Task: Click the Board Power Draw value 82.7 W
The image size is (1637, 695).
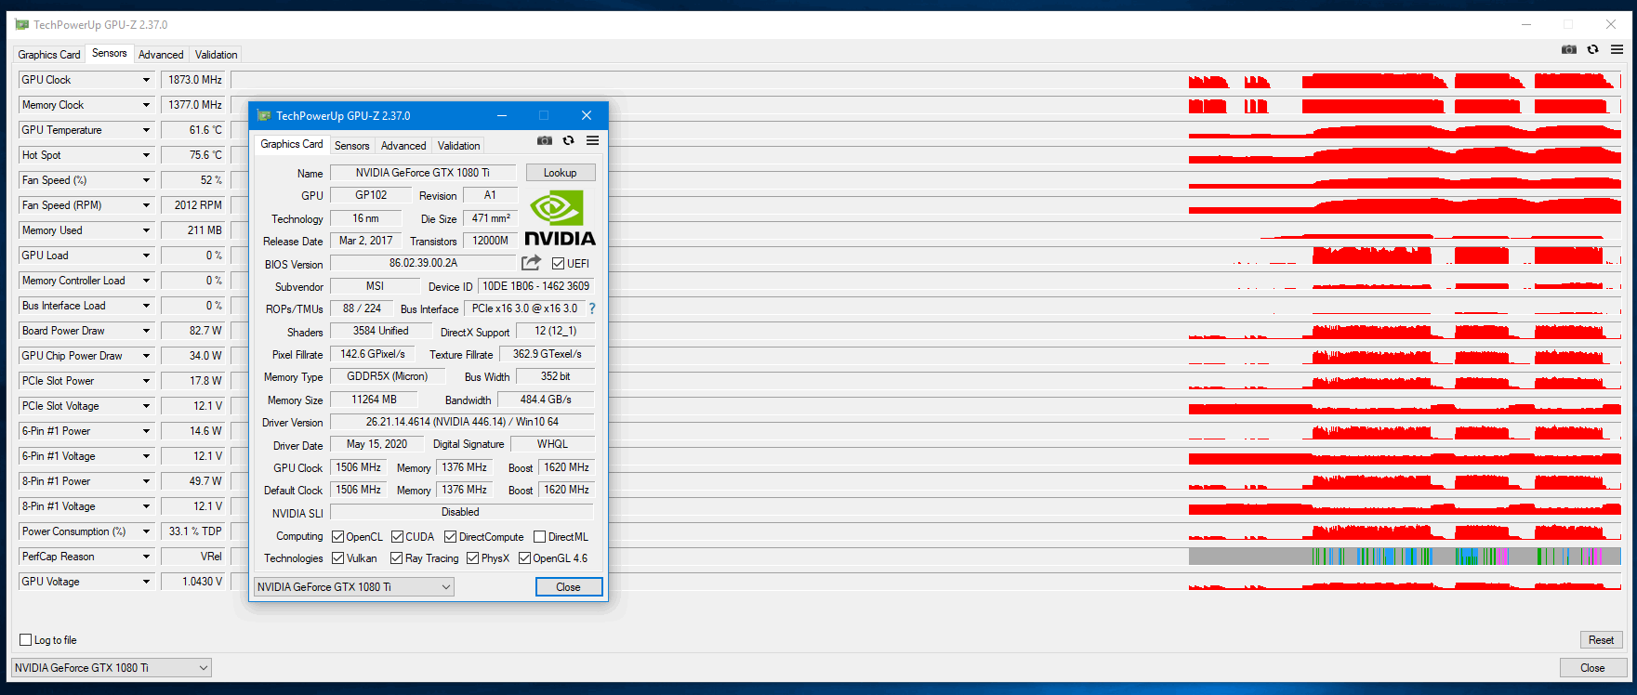Action: pos(193,331)
